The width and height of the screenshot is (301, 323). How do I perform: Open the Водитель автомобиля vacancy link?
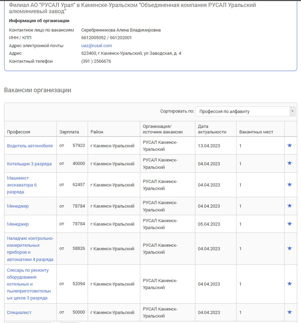pyautogui.click(x=30, y=146)
